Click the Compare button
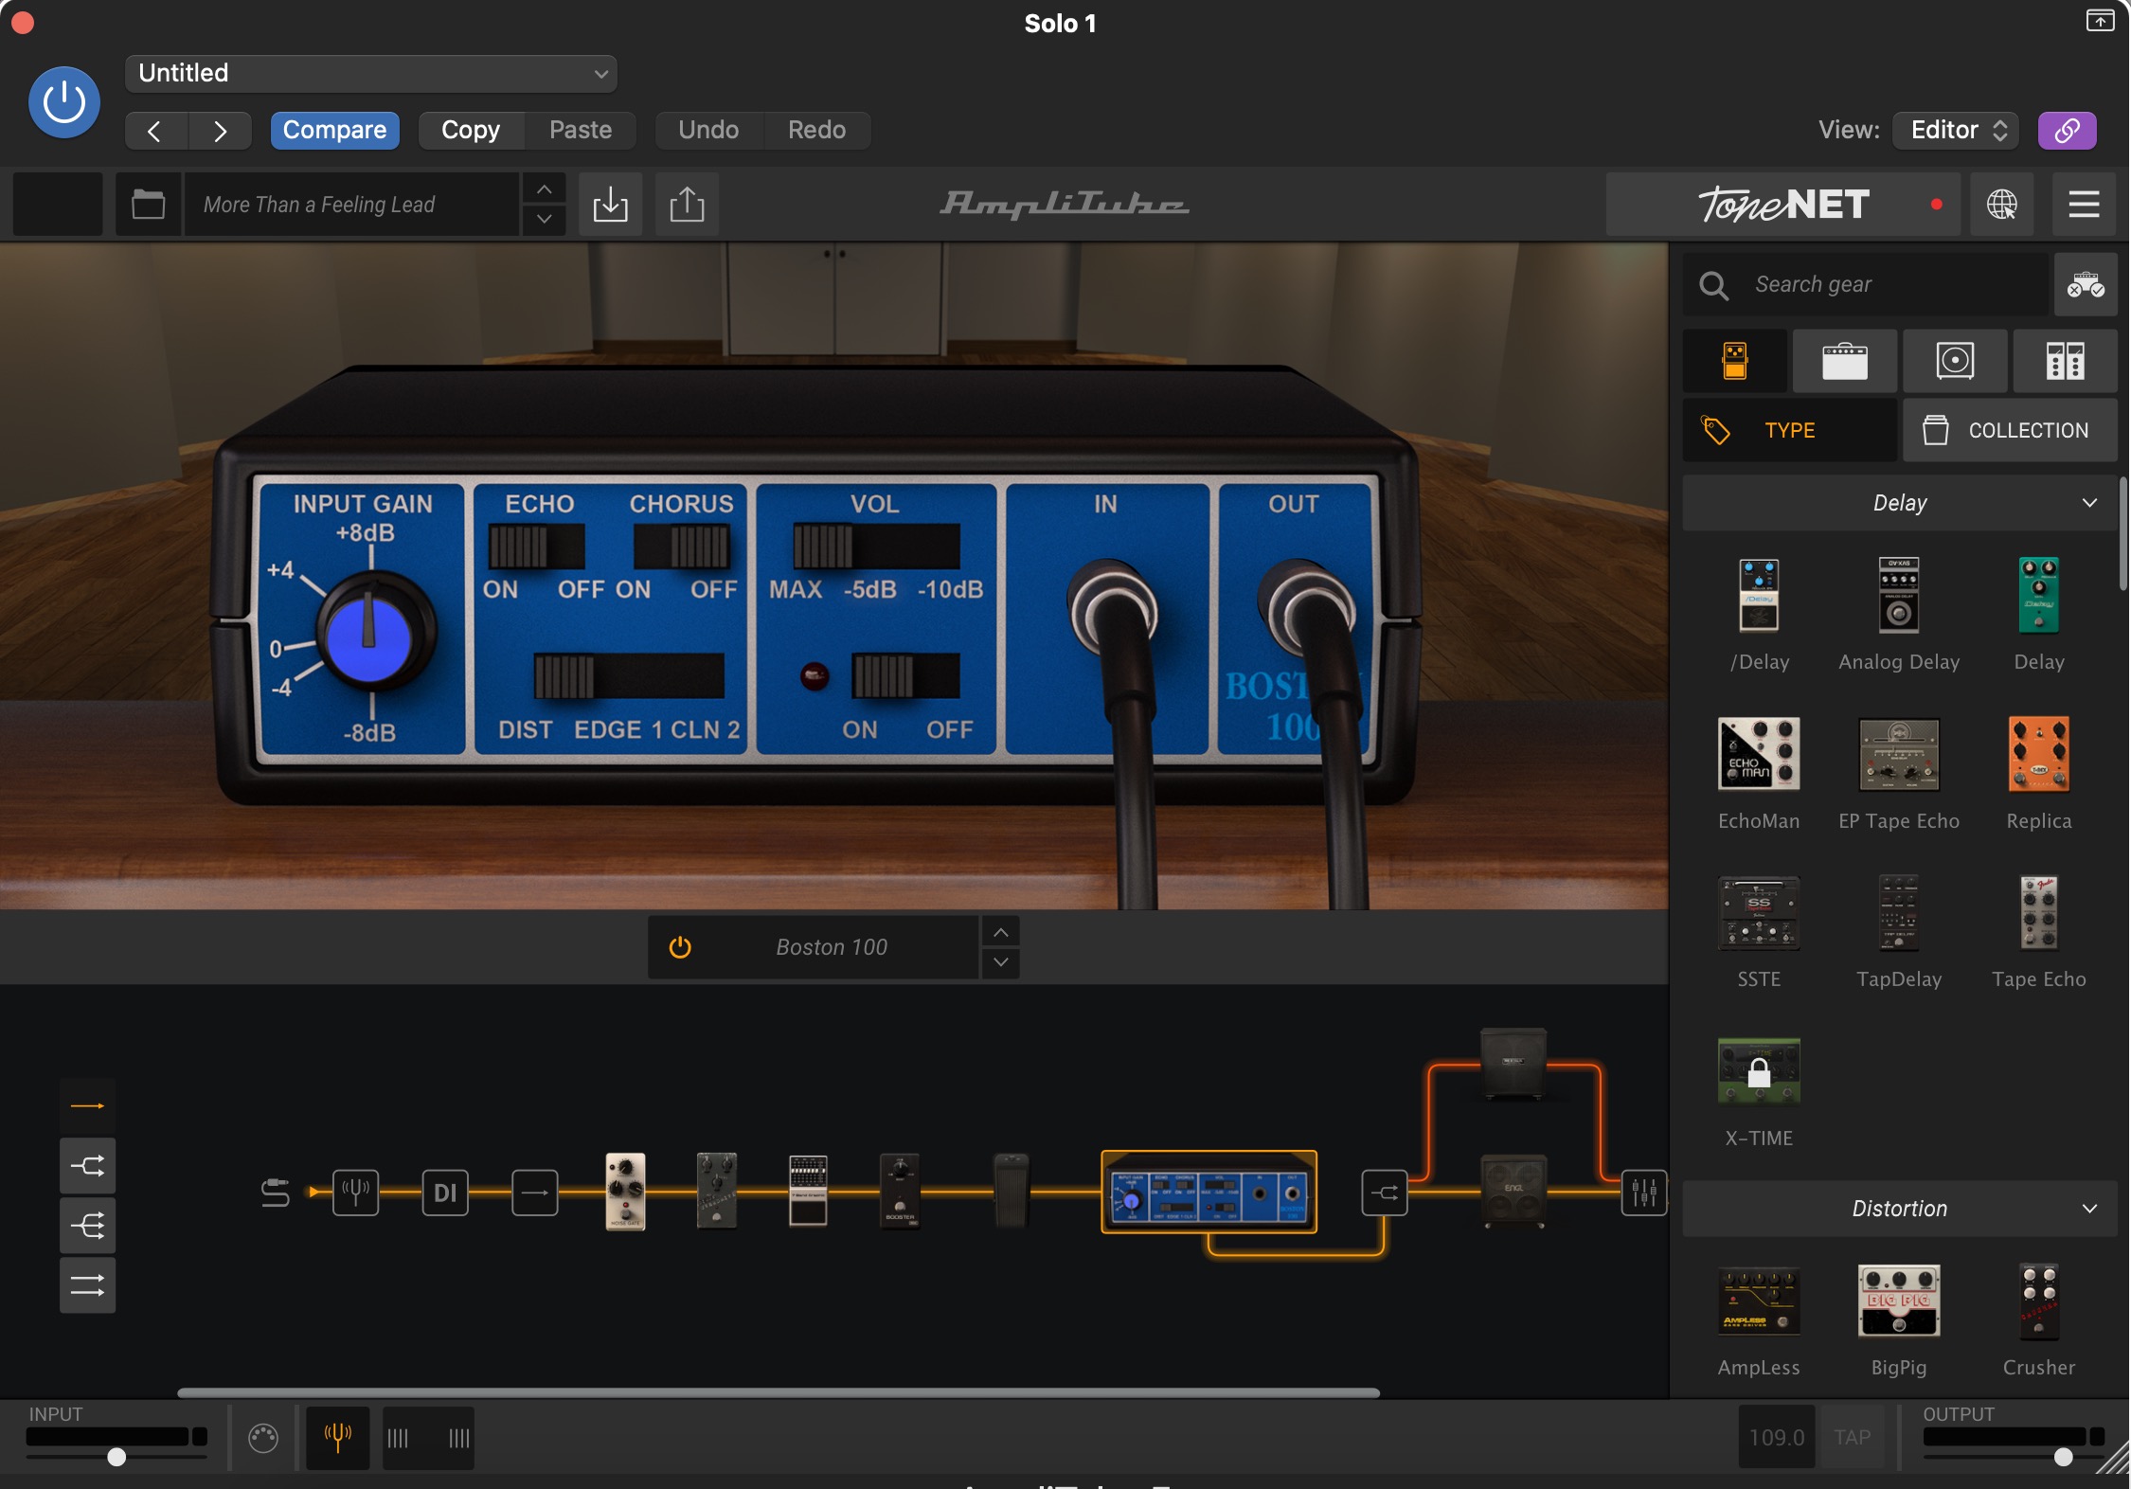 (334, 130)
